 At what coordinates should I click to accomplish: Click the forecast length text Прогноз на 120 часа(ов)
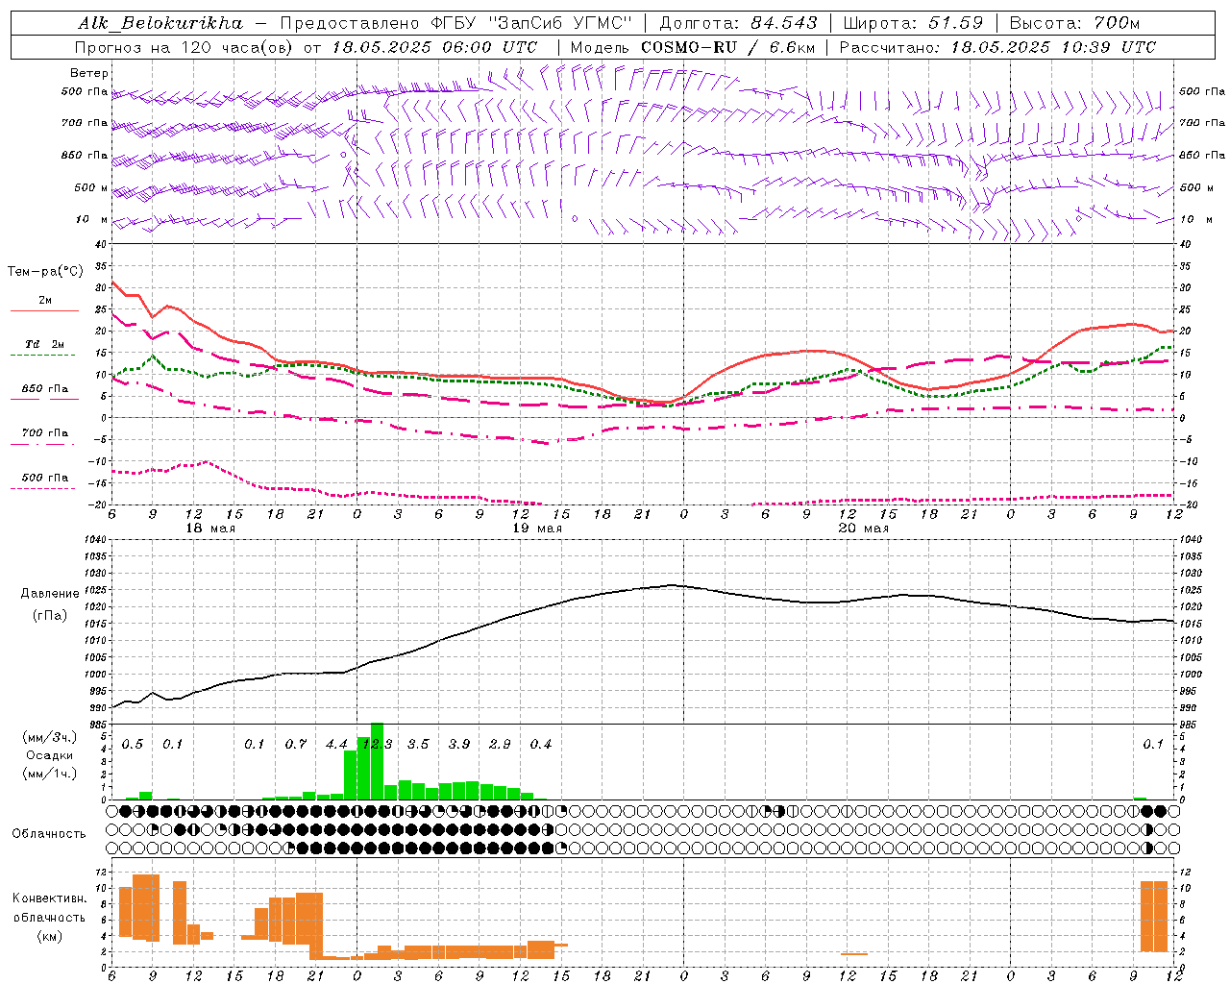click(x=184, y=47)
